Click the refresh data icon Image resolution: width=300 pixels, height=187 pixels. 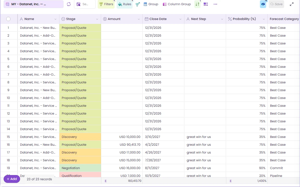69,4
